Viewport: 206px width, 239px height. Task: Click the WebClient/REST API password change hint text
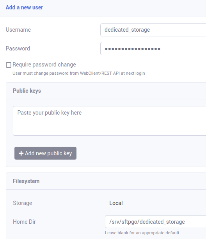click(x=78, y=73)
